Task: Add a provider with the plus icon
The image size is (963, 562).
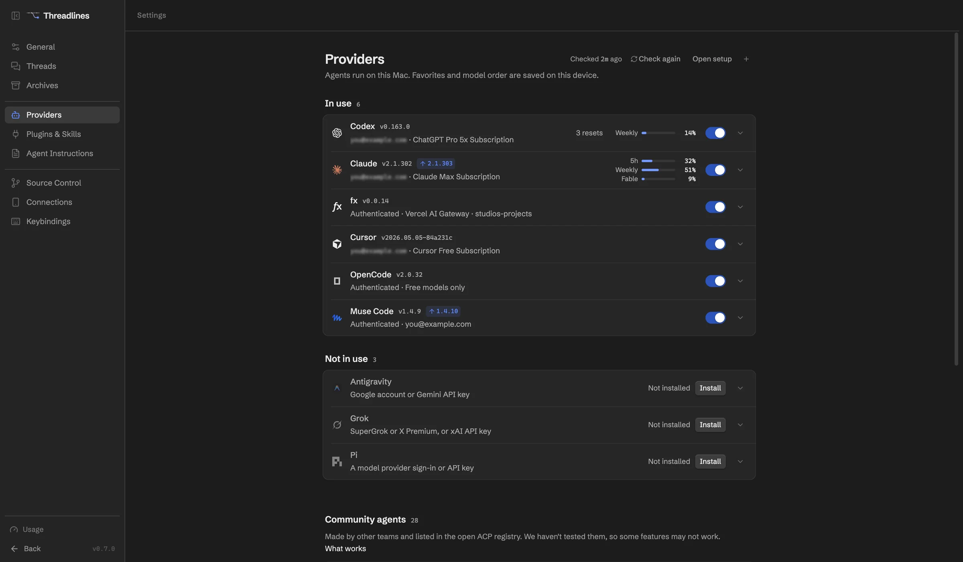Action: [746, 59]
